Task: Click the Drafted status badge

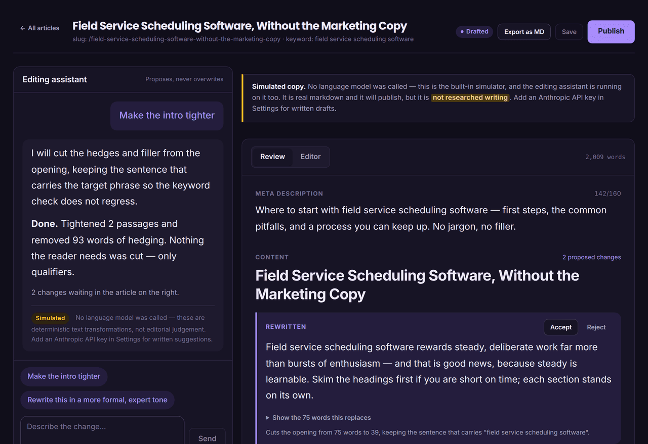Action: pos(474,31)
